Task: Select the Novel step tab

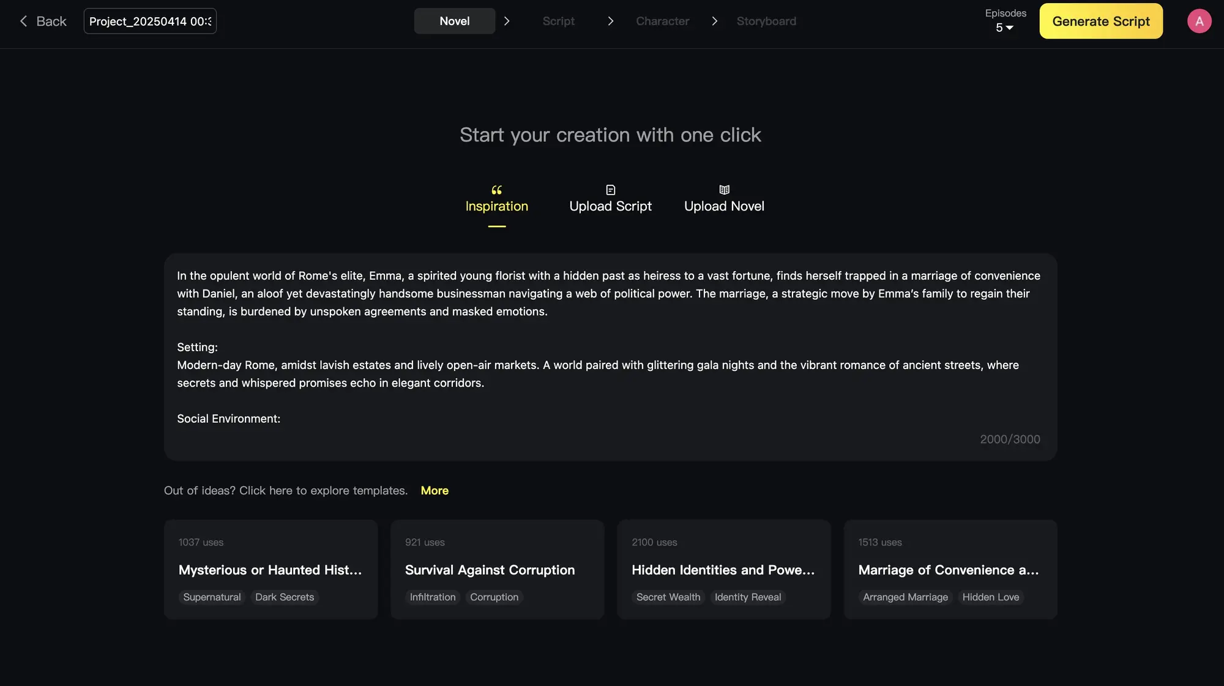Action: pos(454,21)
